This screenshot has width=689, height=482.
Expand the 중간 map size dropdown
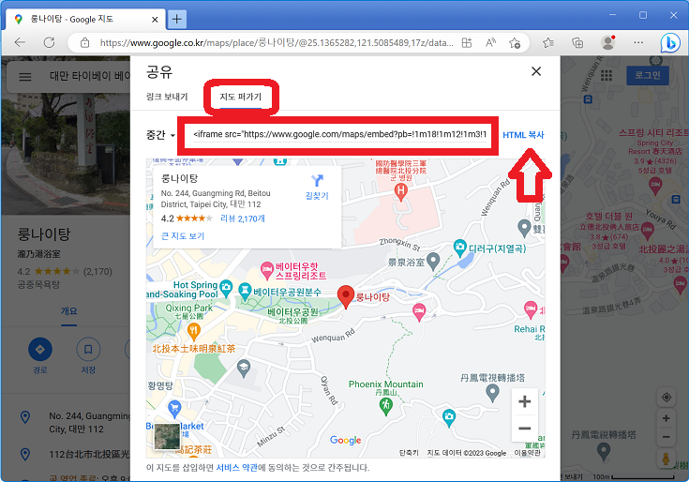pyautogui.click(x=160, y=135)
